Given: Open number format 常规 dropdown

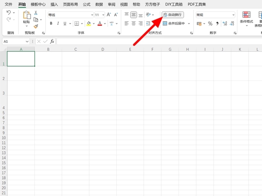Looking at the screenshot, I should (233, 15).
